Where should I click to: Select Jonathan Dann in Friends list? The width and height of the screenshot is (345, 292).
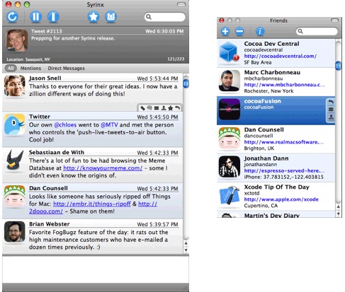pyautogui.click(x=276, y=168)
